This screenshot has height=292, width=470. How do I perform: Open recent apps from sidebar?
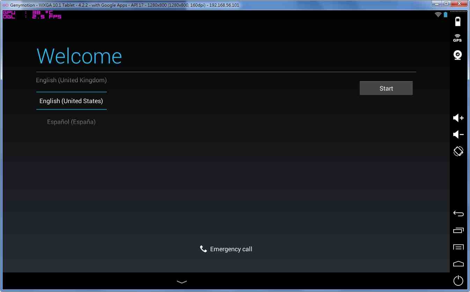pos(458,230)
